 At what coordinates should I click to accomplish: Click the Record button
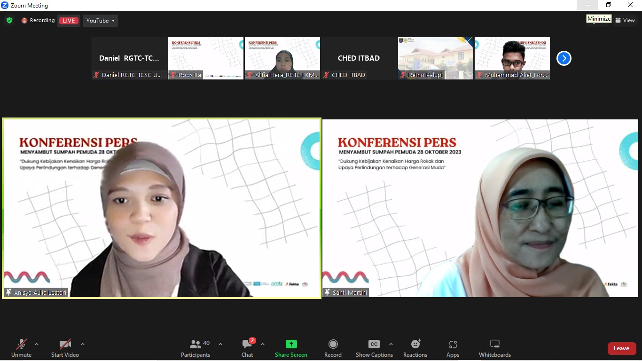coord(333,348)
